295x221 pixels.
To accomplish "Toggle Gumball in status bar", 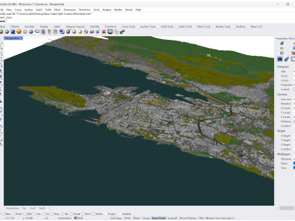I will pos(172,218).
